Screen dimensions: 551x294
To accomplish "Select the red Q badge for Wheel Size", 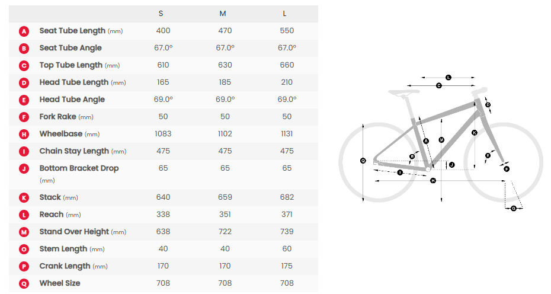I will click(24, 283).
